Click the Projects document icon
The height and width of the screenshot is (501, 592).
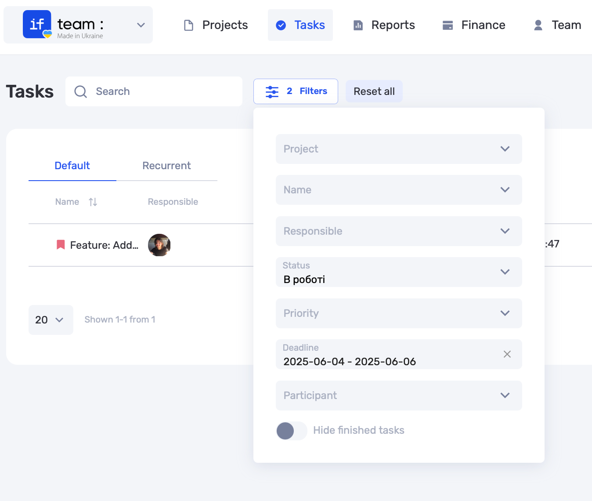point(188,25)
